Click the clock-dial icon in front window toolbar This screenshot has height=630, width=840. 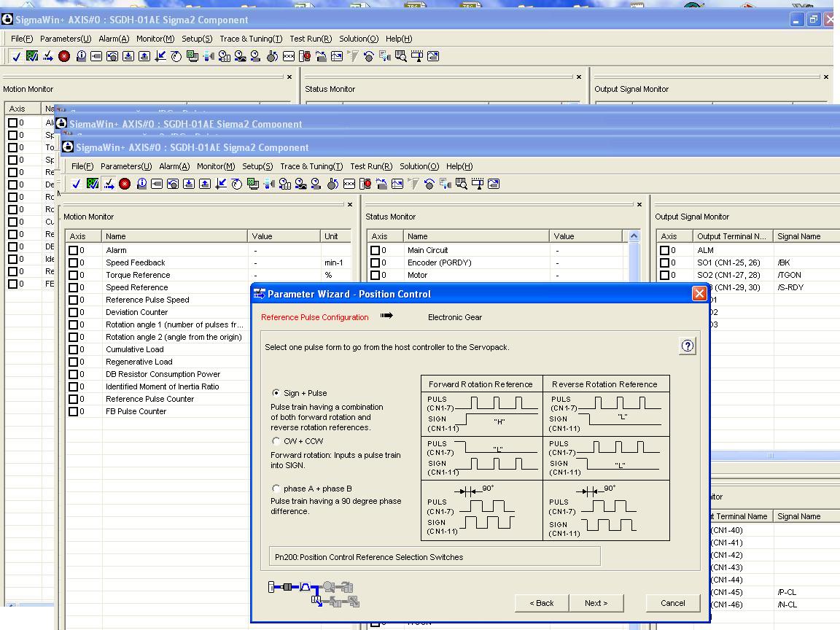236,184
